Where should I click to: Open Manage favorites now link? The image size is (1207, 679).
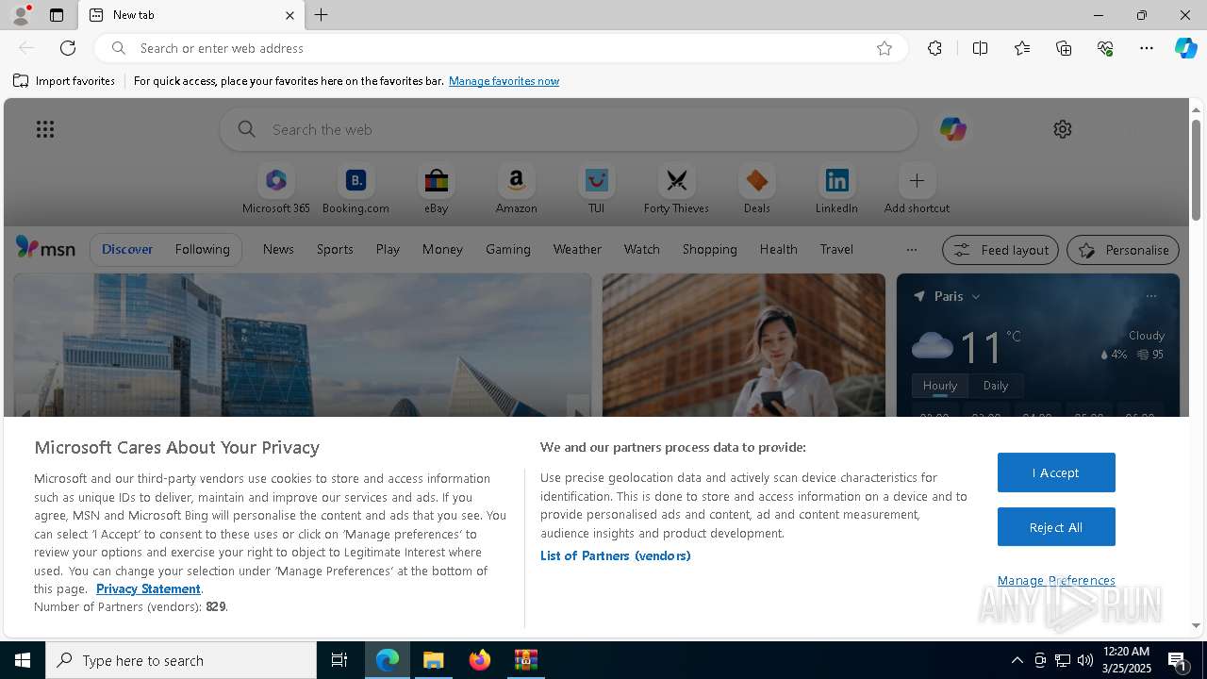point(504,81)
